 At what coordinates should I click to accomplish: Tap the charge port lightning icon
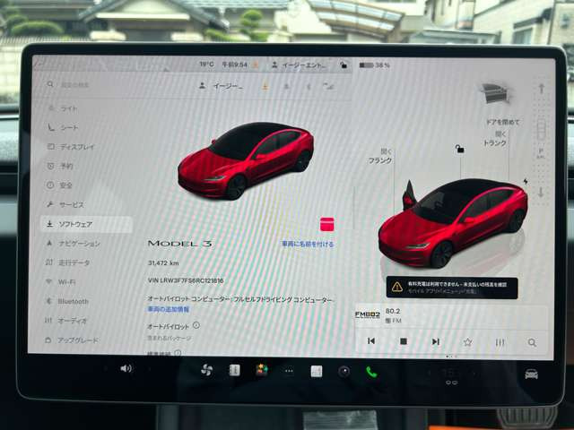coord(526,181)
